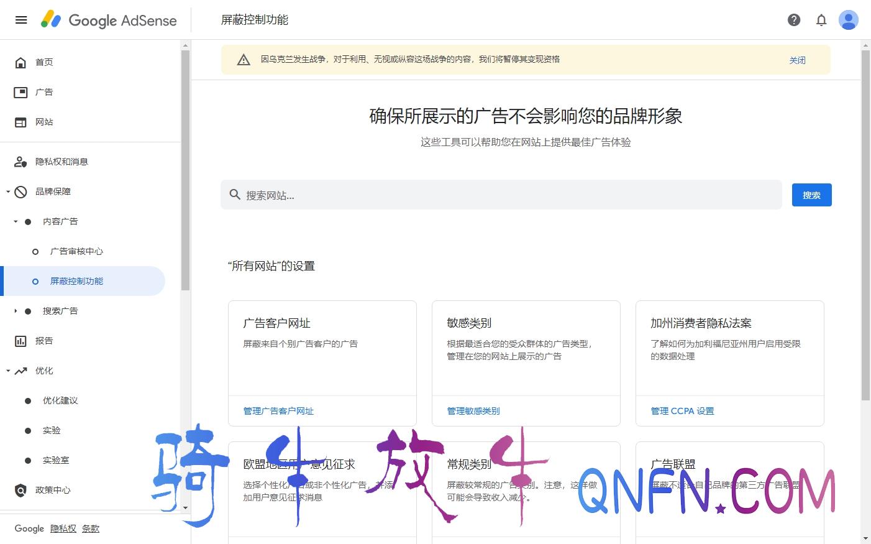Collapse the 品牌保障 section arrow
Image resolution: width=871 pixels, height=544 pixels.
(x=8, y=191)
